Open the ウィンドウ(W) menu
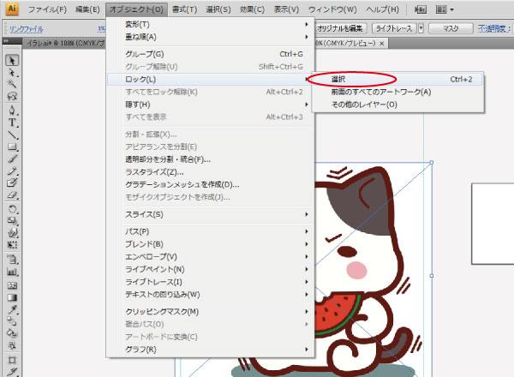The image size is (514, 377). click(332, 9)
